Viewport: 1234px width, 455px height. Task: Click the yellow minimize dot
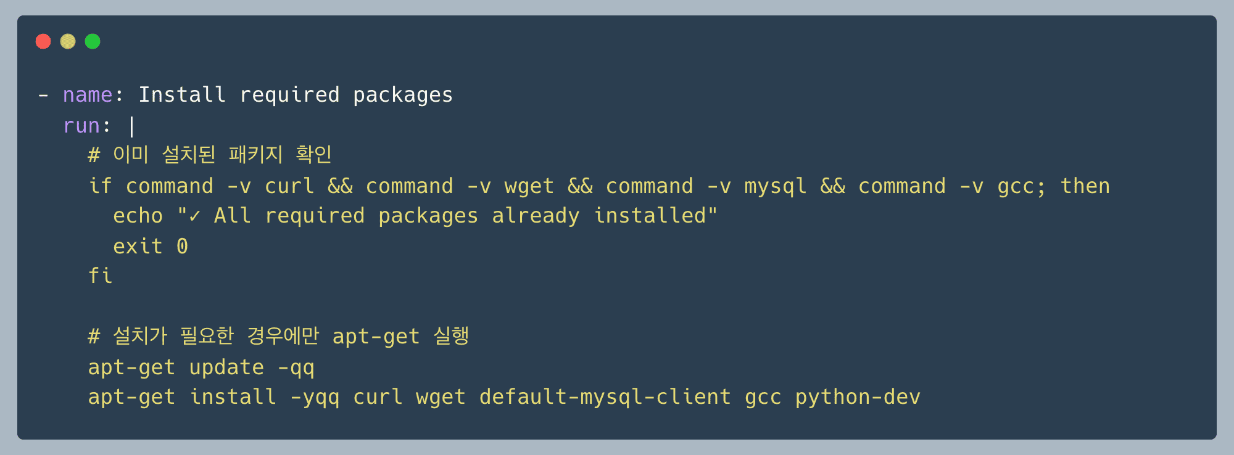click(x=68, y=41)
